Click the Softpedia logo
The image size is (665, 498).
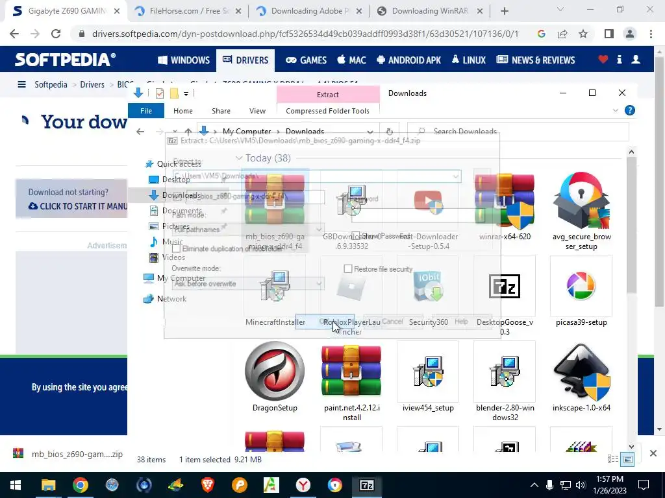(65, 60)
